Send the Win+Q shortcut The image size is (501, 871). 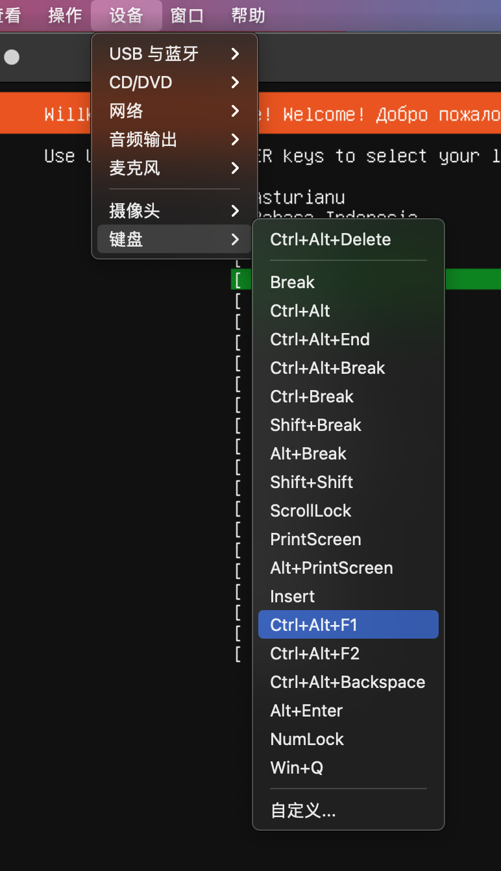tap(297, 768)
